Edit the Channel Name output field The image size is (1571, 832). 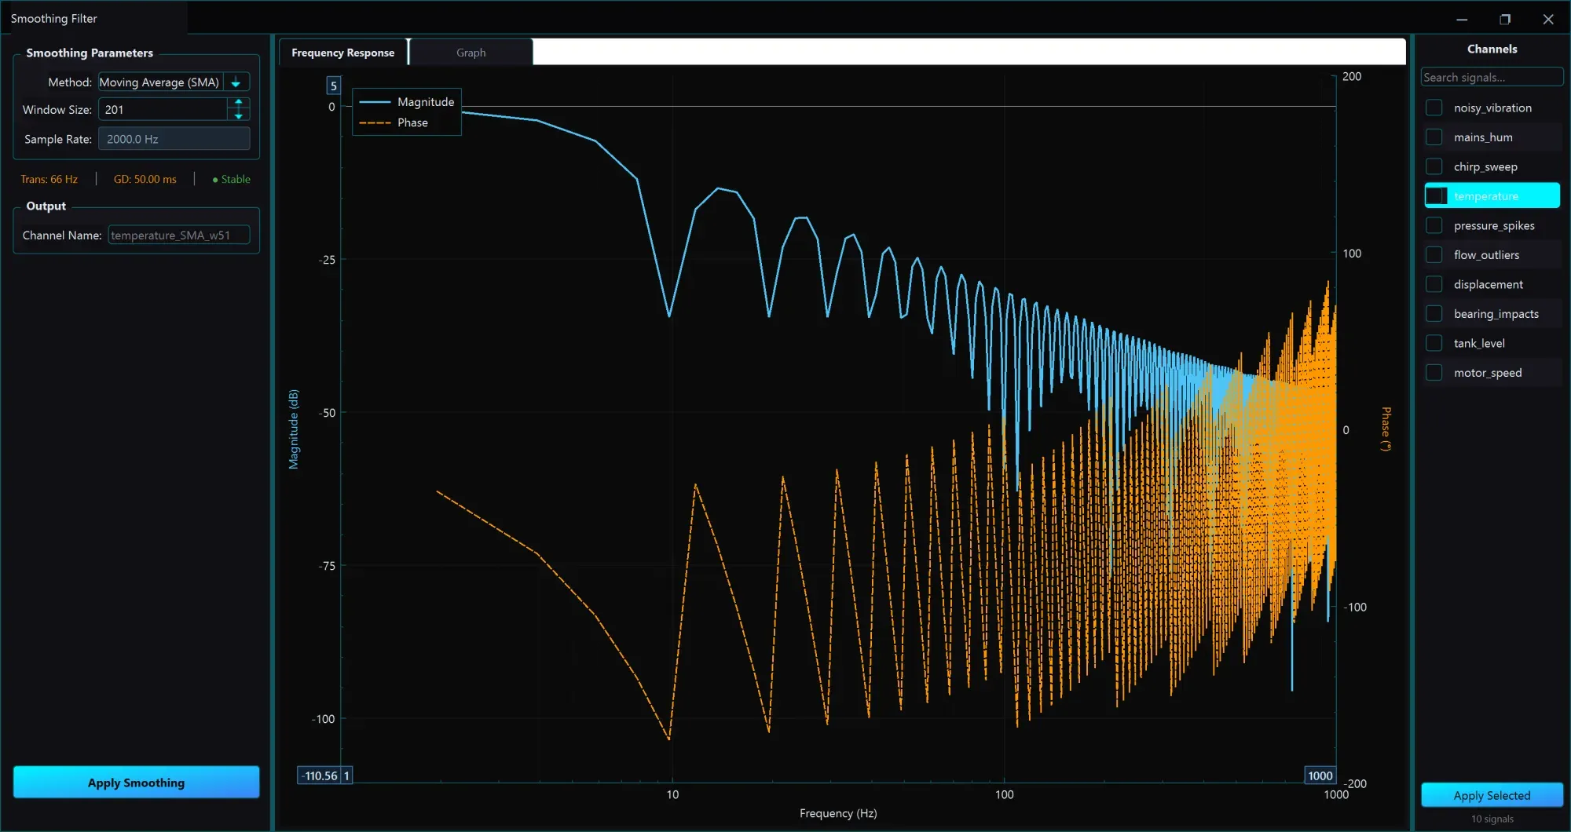pyautogui.click(x=179, y=235)
